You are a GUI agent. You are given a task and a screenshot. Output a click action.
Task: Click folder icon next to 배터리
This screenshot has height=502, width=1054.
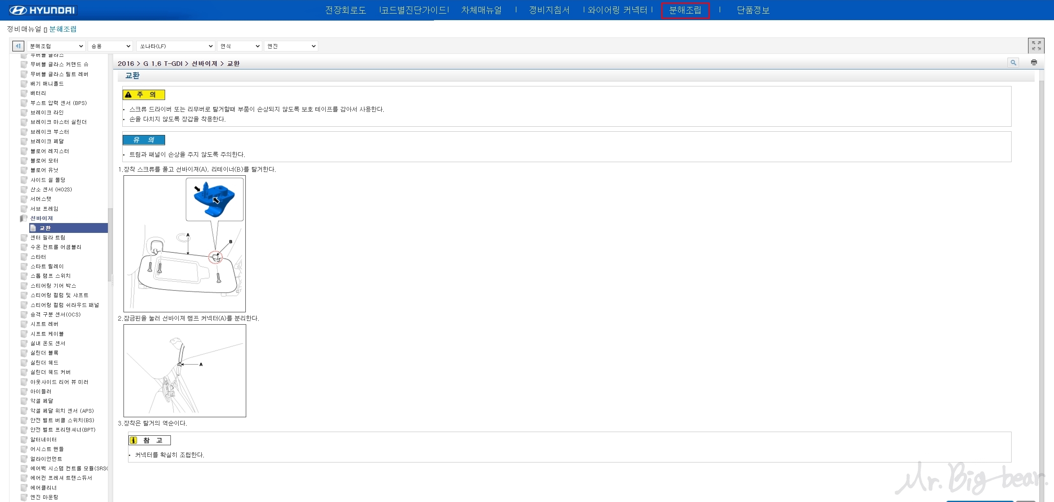click(24, 93)
